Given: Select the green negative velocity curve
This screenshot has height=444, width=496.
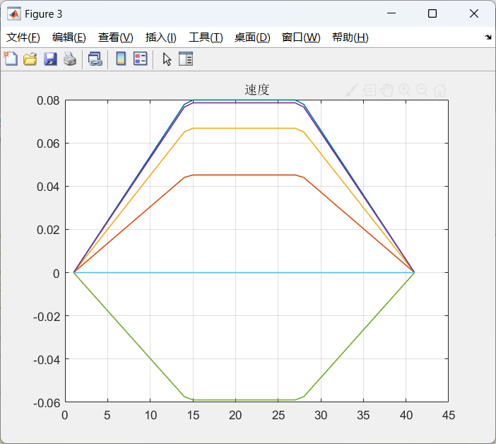Looking at the screenshot, I should [x=244, y=400].
